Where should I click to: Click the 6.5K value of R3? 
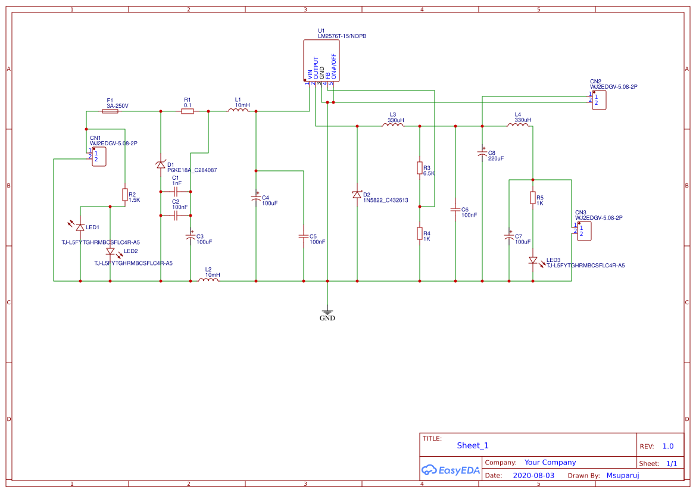pyautogui.click(x=429, y=173)
